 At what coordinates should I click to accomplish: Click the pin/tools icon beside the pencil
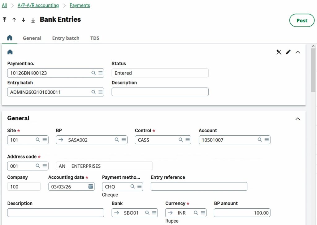pyautogui.click(x=279, y=52)
